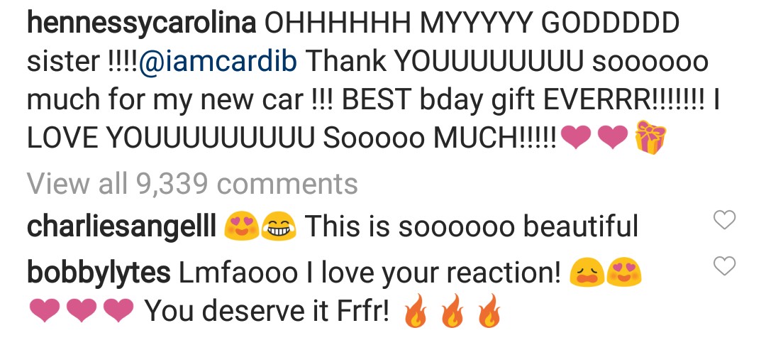Click the first pink heart after MUCH!!!!!!
The width and height of the screenshot is (766, 345).
[576, 138]
